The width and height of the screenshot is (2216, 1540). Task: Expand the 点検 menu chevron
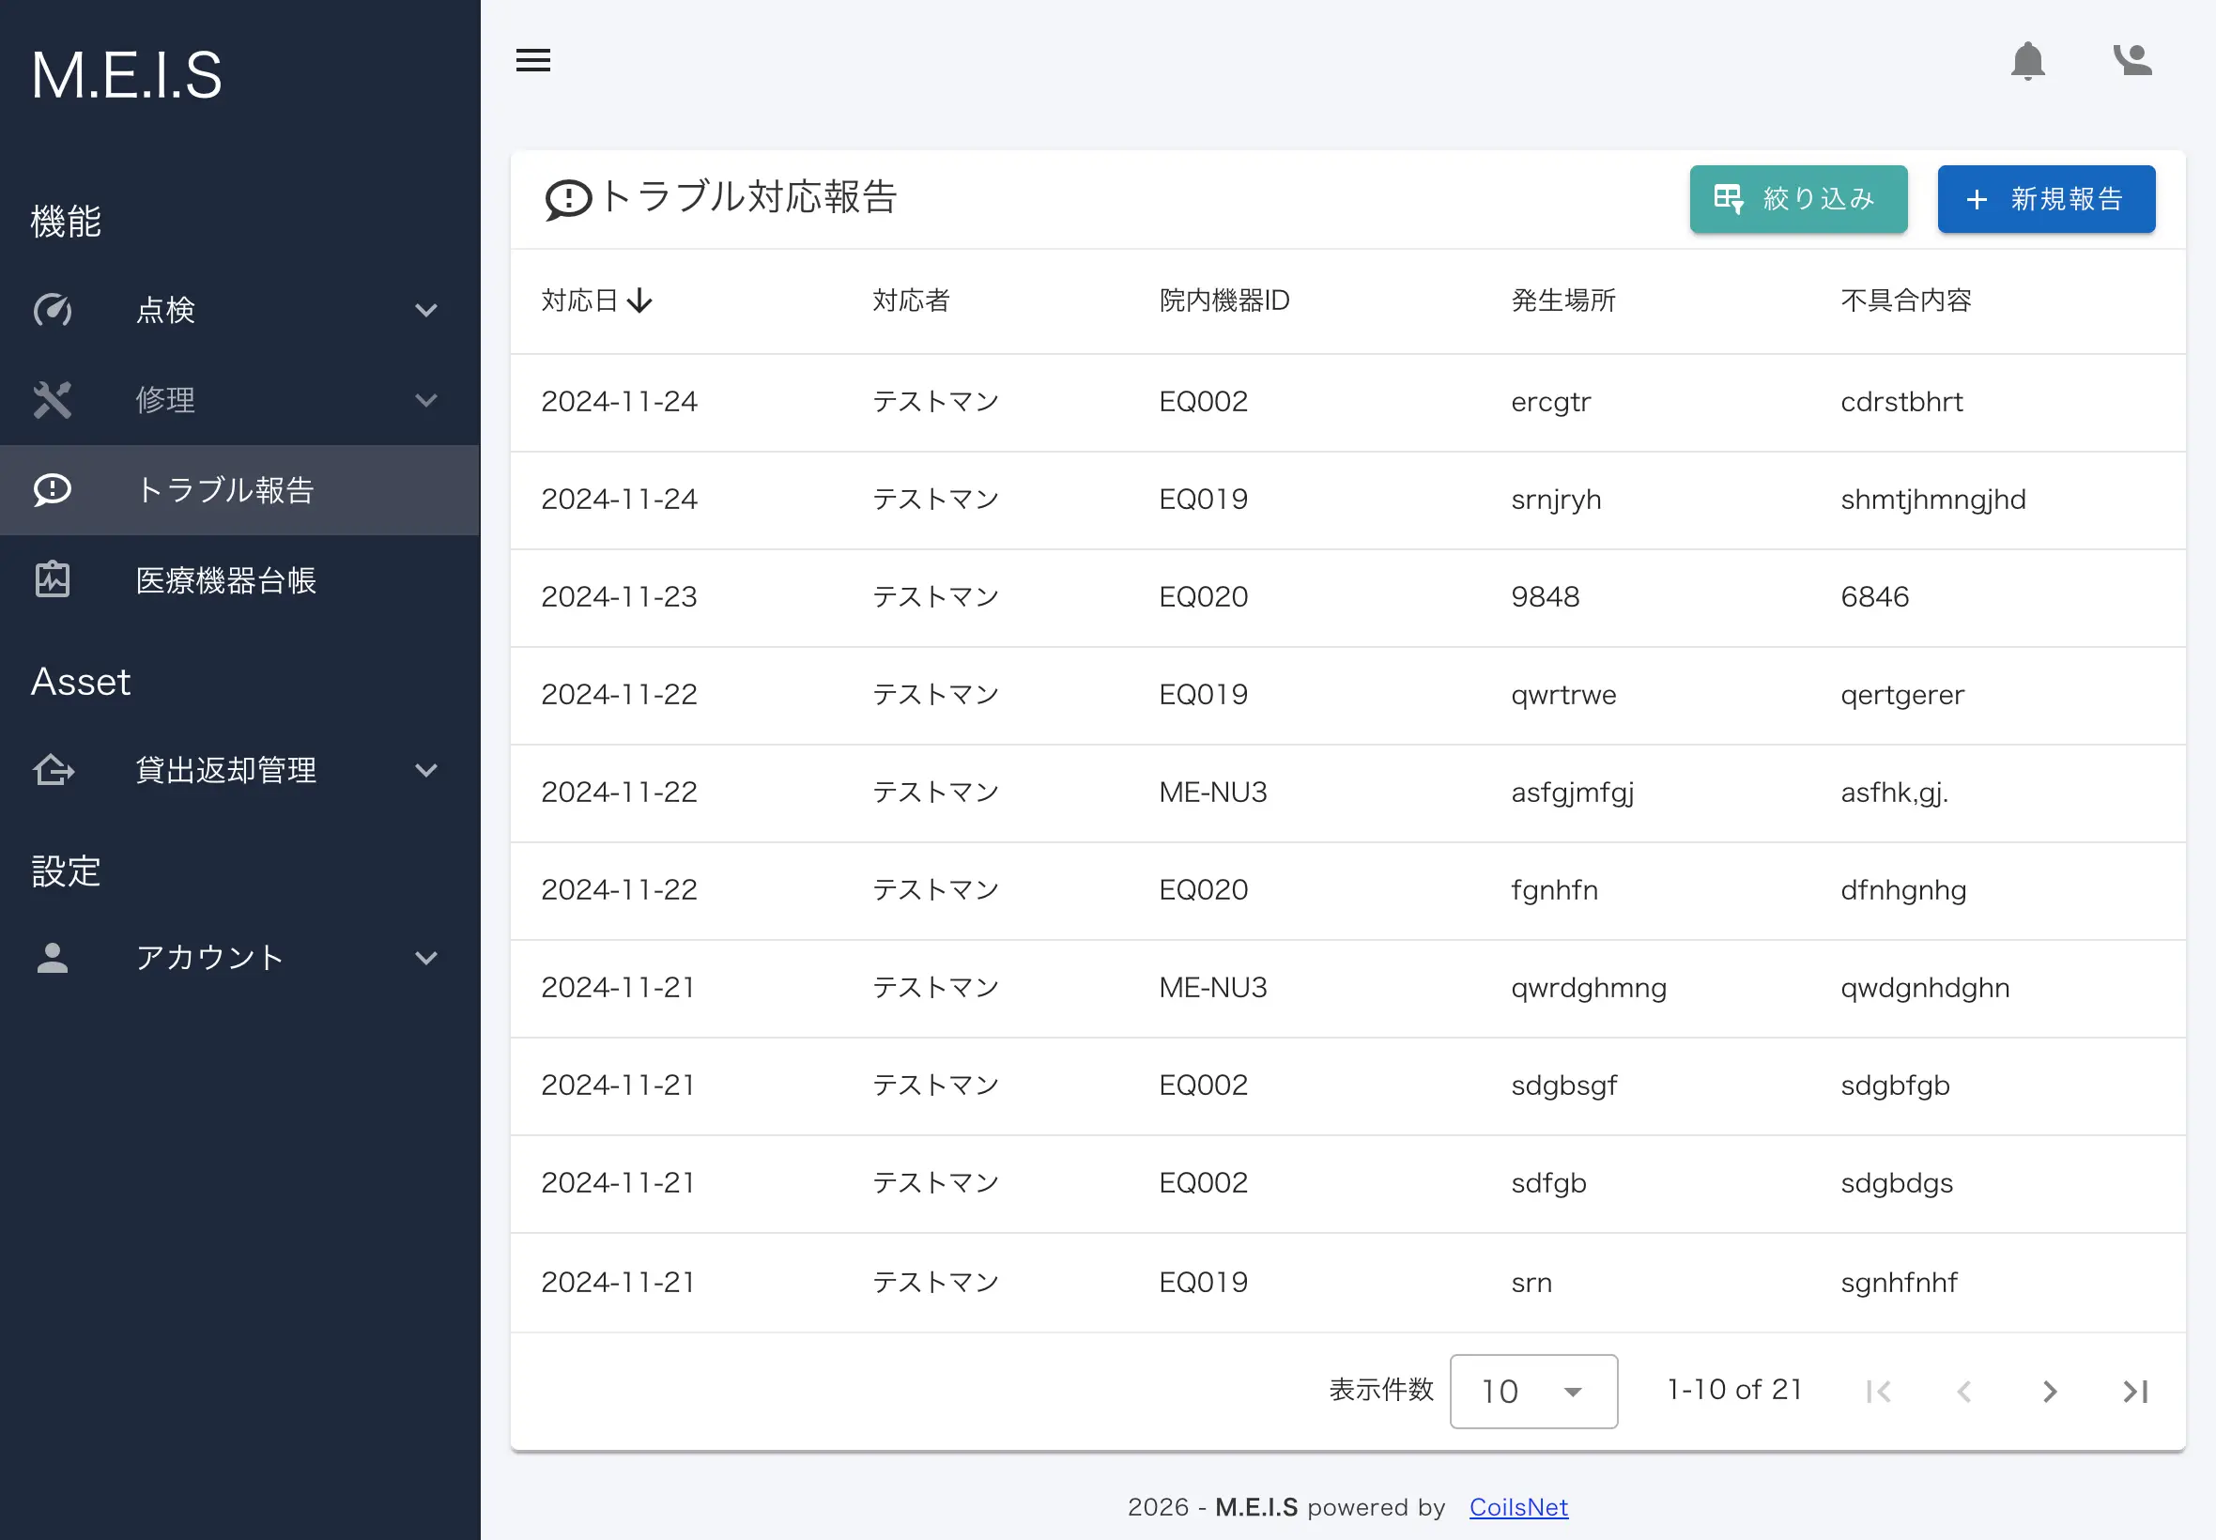pos(425,310)
